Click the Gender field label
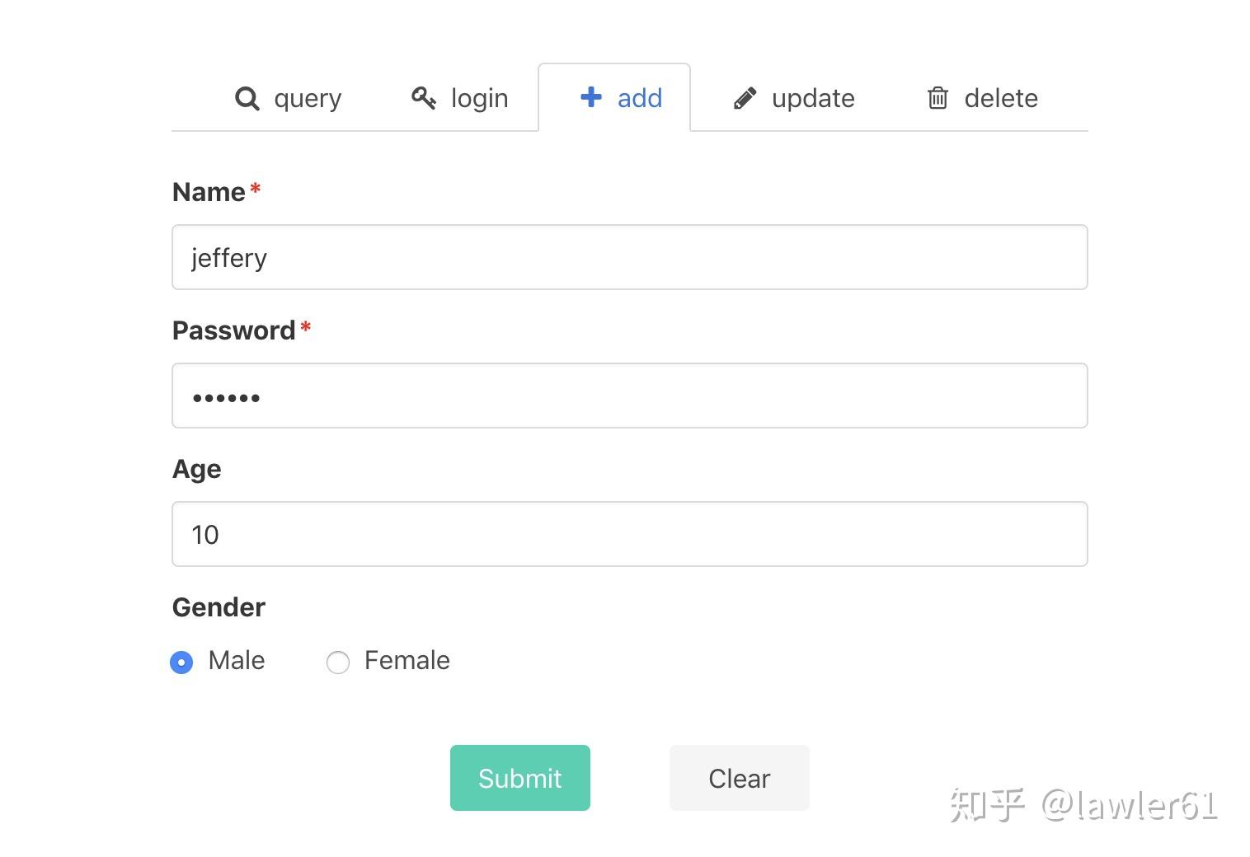 (218, 607)
